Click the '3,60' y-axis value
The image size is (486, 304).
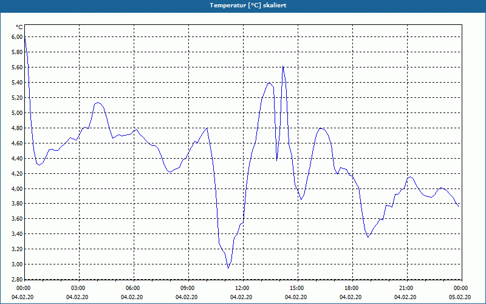[x=17, y=219]
